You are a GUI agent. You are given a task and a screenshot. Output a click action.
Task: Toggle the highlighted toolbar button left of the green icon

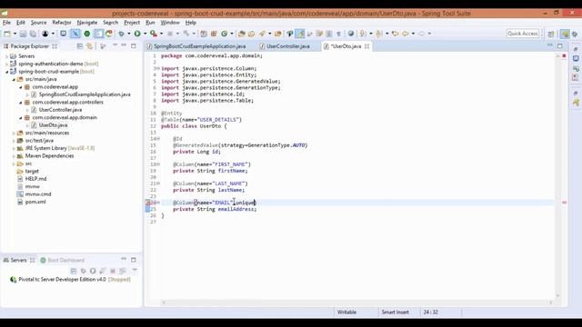[x=75, y=34]
